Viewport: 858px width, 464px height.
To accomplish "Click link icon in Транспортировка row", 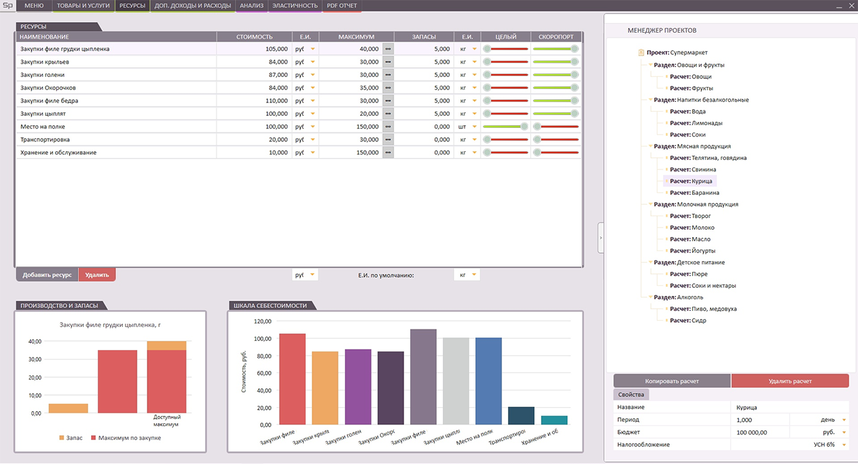I will tap(387, 140).
